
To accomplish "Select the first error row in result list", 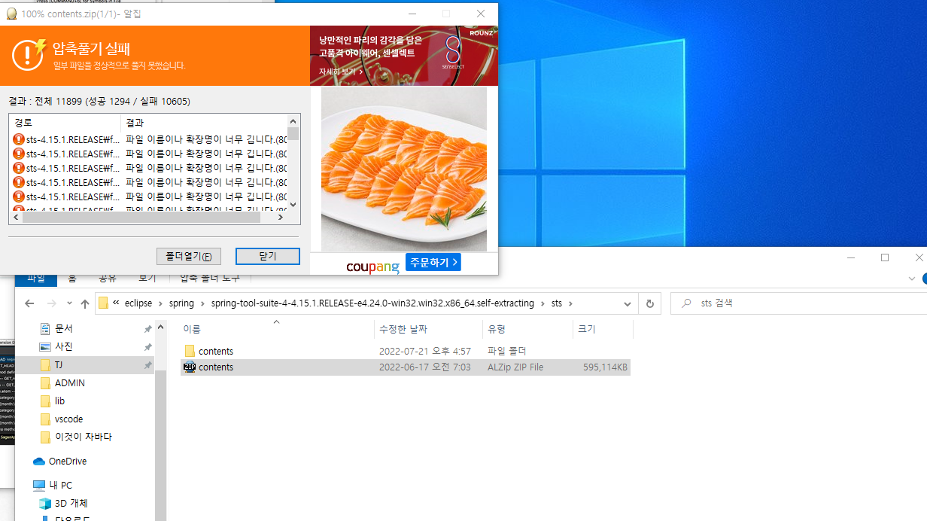I will click(x=149, y=139).
